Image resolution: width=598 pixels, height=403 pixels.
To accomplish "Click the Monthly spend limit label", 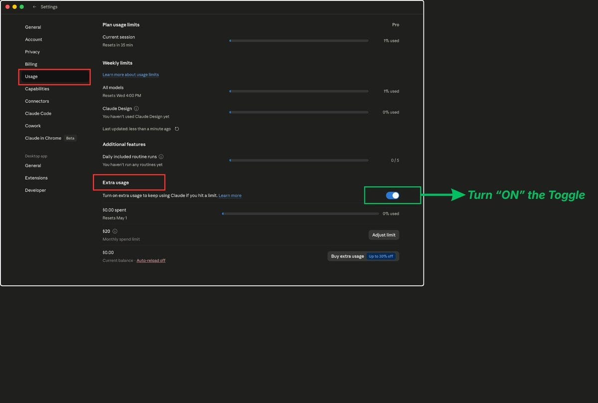I will (x=121, y=239).
